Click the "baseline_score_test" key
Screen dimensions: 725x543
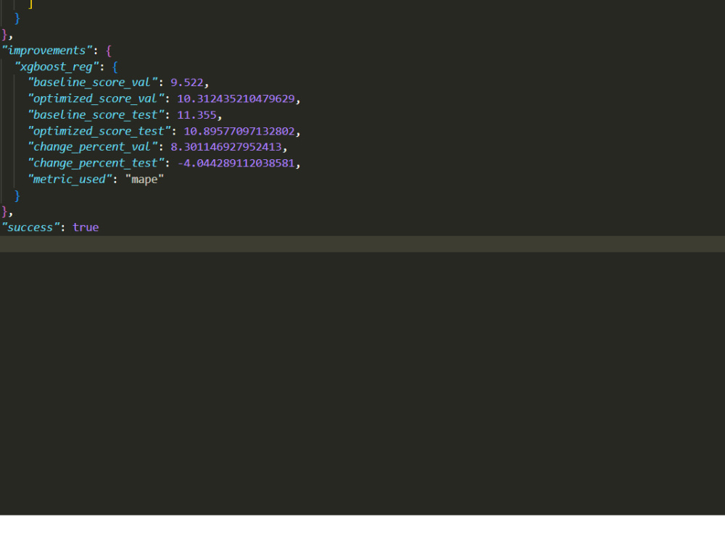96,115
